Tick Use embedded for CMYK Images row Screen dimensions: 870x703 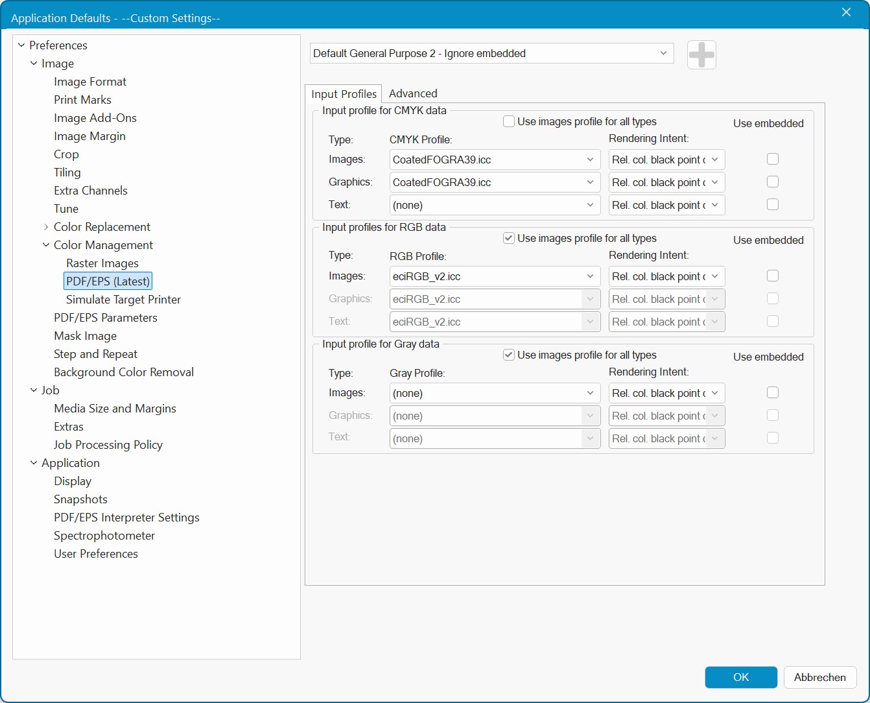coord(772,160)
